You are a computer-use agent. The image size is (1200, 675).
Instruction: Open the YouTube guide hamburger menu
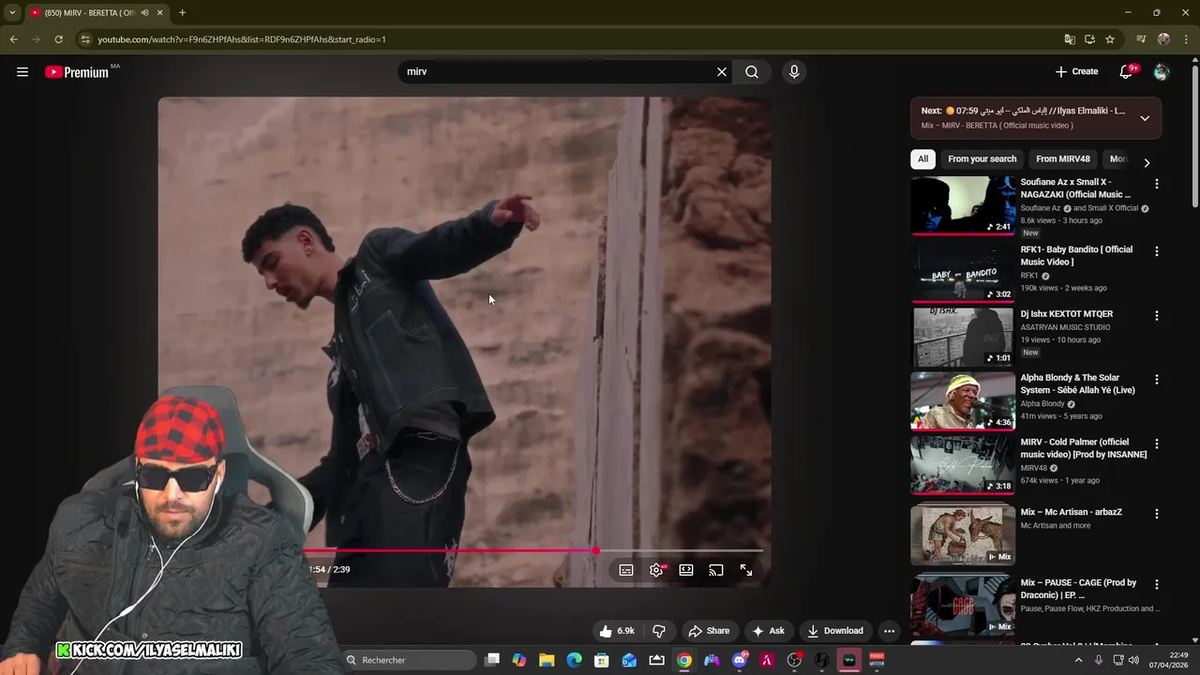[x=22, y=72]
